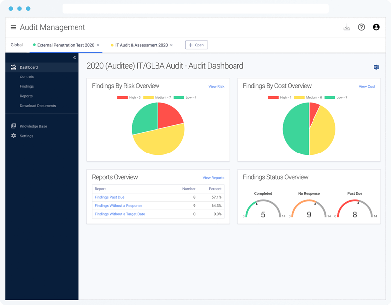Screen dimensions: 391x305
Task: Toggle the Low green legend swatch in Cost chart
Action: (x=329, y=98)
